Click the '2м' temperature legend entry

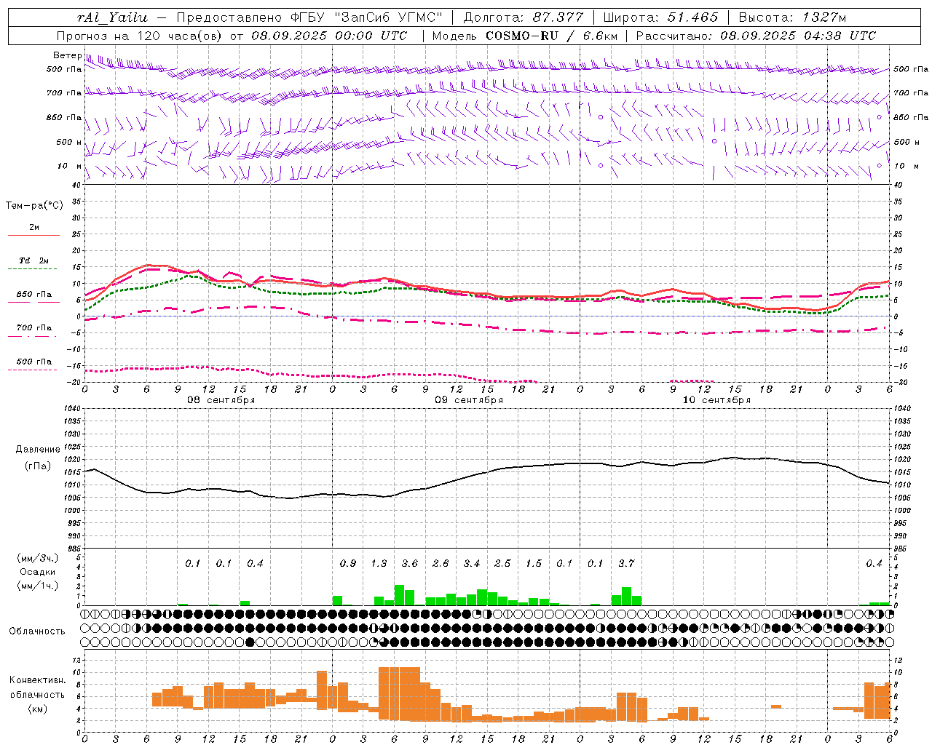pos(34,228)
